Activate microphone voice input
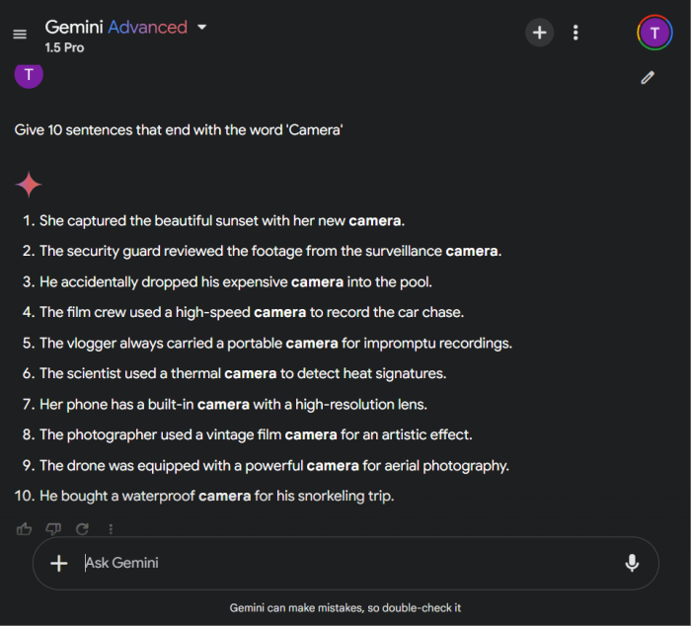 click(x=632, y=563)
